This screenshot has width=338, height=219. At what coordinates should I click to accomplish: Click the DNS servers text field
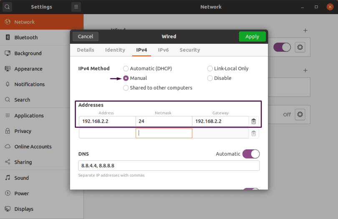coord(169,166)
